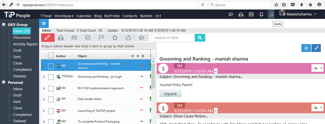Tick the select-all checkbox in header row
Image resolution: width=325 pixels, height=124 pixels.
[x=51, y=55]
